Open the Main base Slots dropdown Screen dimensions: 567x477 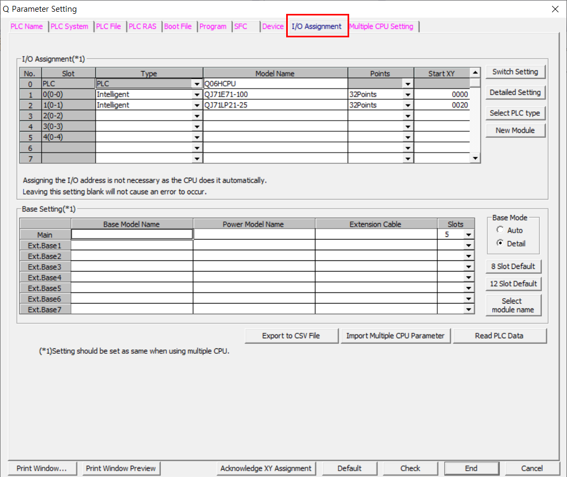(x=469, y=235)
